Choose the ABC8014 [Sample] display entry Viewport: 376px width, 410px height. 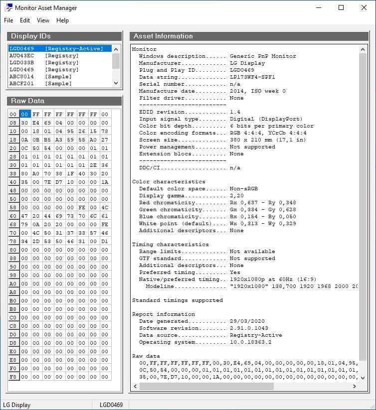pos(40,77)
